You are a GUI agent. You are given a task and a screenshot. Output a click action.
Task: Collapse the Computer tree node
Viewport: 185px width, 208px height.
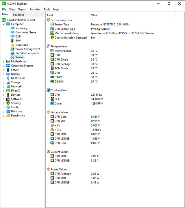3,24
